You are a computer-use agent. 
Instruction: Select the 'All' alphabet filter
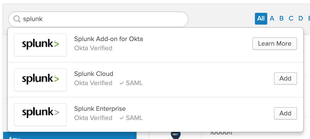261,18
